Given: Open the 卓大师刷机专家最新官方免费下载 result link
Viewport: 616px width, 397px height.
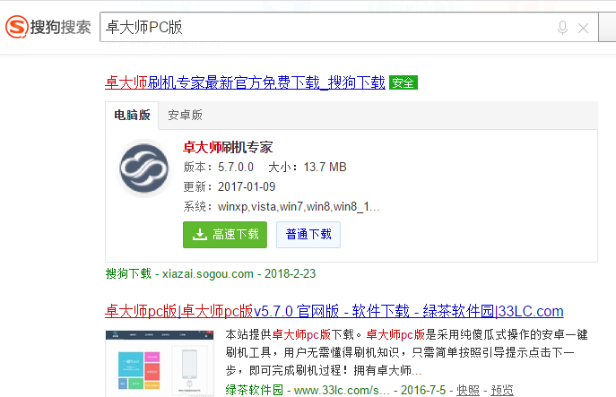Looking at the screenshot, I should pos(245,82).
